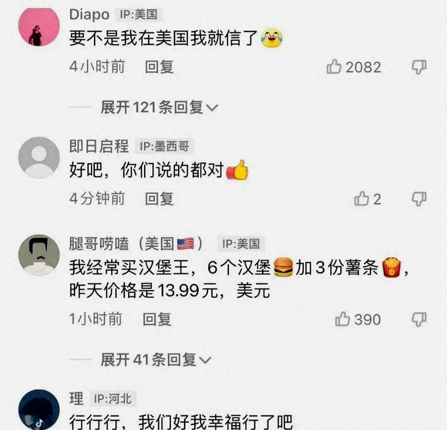The width and height of the screenshot is (447, 430).
Task: Like 即日启程's comment with 2 likes
Action: [x=361, y=198]
